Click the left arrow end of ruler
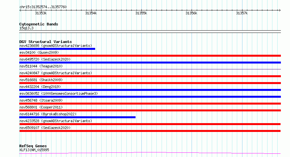The width and height of the screenshot is (290, 157). click(x=20, y=10)
